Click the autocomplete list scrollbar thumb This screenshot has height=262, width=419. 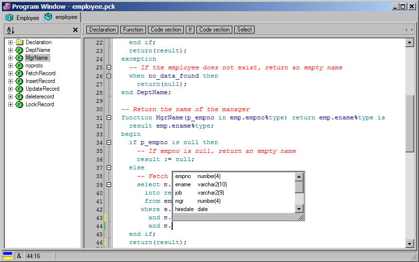point(299,187)
